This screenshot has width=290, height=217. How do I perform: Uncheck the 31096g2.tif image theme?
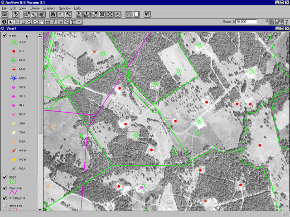point(4,198)
